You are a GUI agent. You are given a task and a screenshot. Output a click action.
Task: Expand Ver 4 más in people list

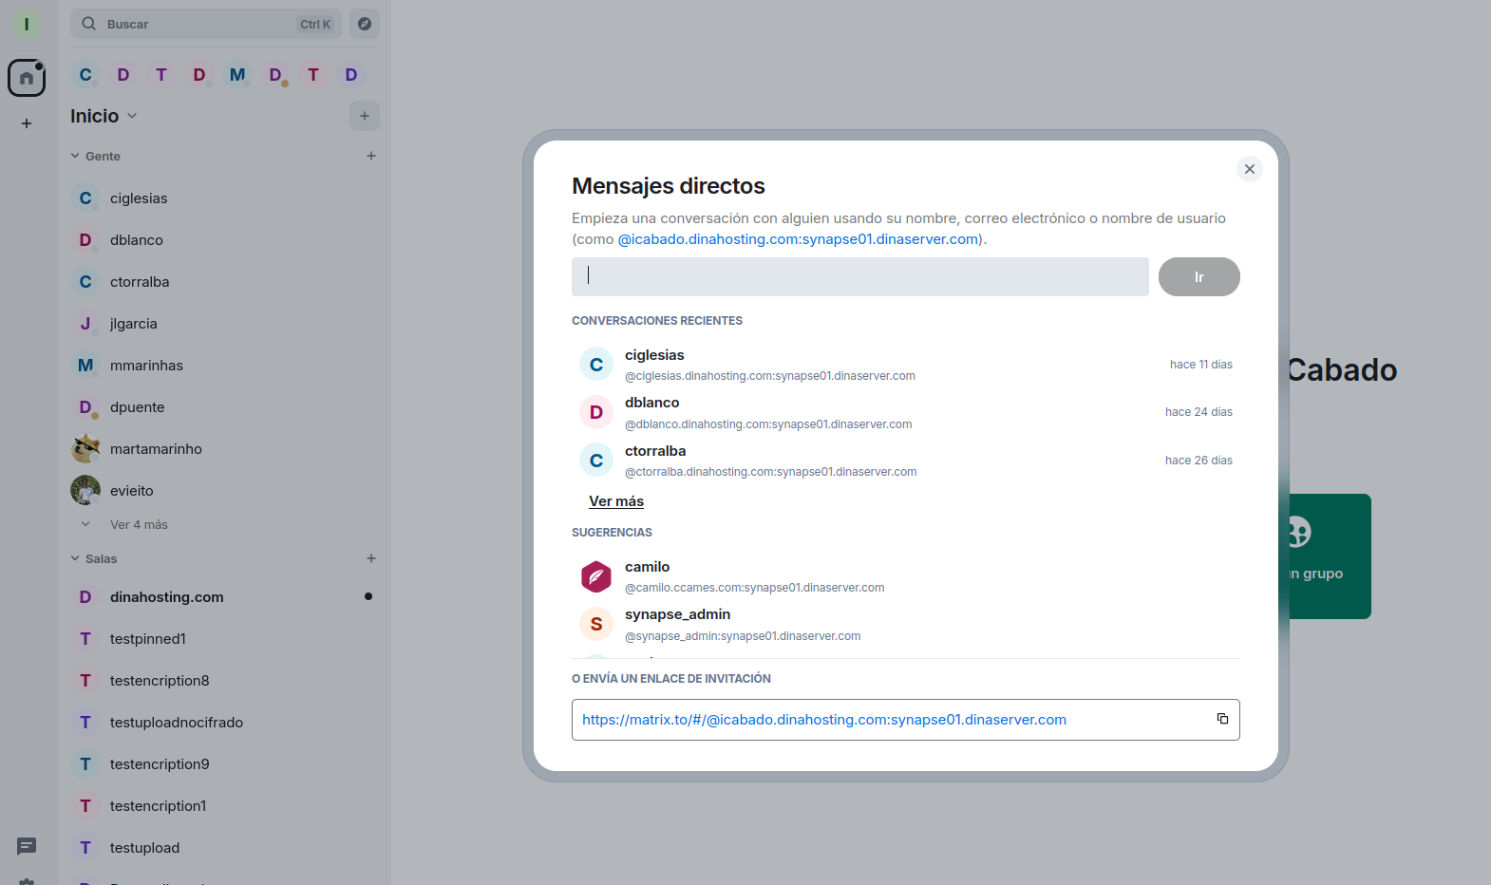pos(138,524)
